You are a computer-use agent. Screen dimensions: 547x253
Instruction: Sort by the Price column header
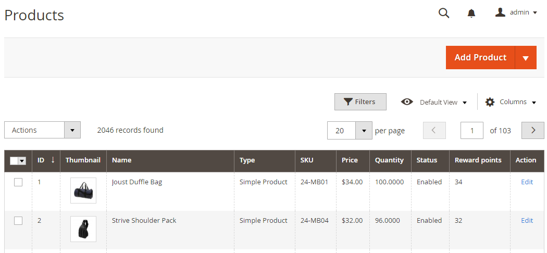350,160
